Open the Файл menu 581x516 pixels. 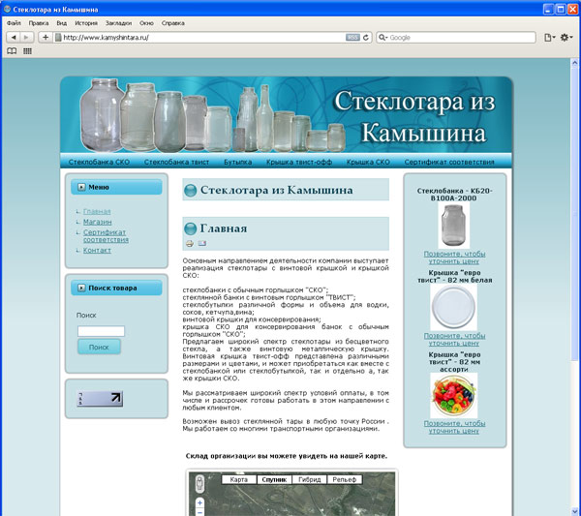pyautogui.click(x=14, y=23)
